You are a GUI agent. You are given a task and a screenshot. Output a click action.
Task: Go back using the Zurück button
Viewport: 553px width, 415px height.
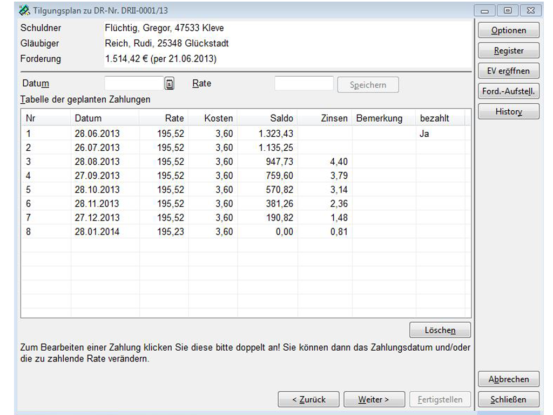308,400
